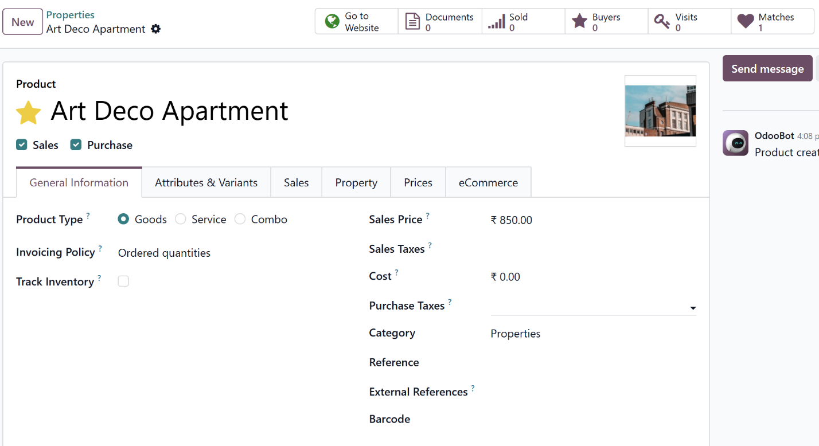Uncheck the Purchase checkbox
This screenshot has width=819, height=446.
[76, 145]
